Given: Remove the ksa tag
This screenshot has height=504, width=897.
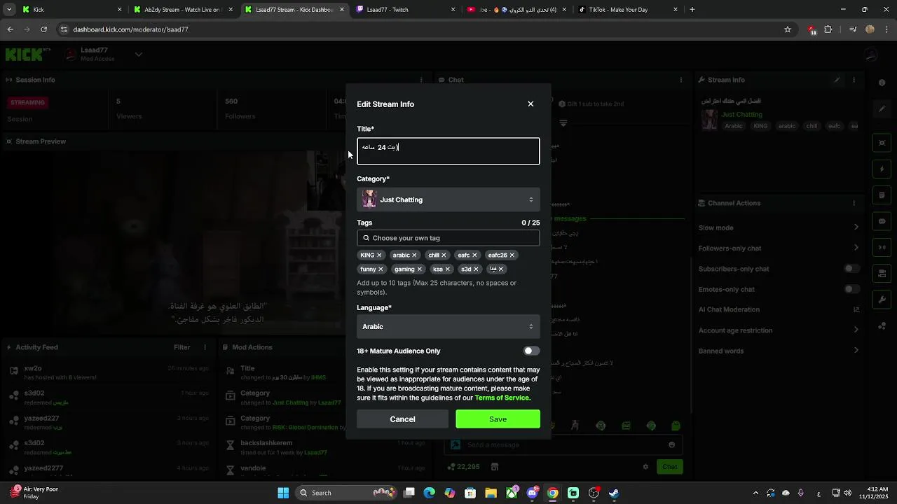Looking at the screenshot, I should tap(447, 269).
